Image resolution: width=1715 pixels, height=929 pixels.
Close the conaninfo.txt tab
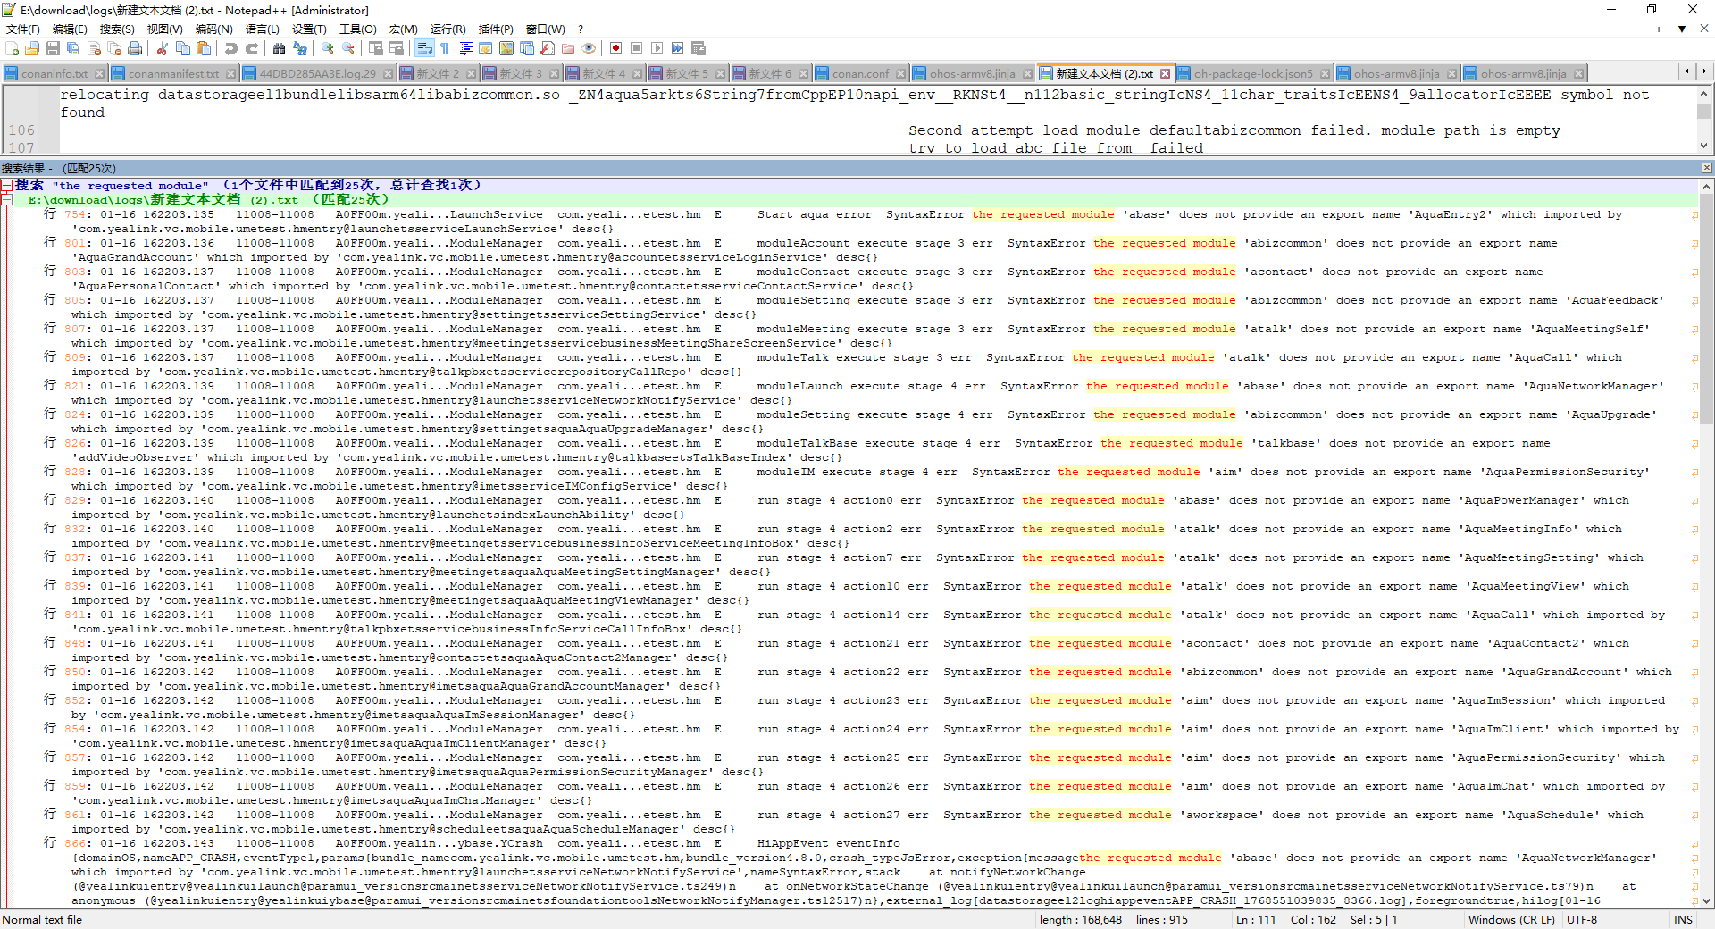coord(99,73)
